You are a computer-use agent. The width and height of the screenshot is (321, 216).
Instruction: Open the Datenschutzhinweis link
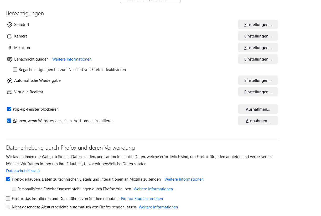23,171
